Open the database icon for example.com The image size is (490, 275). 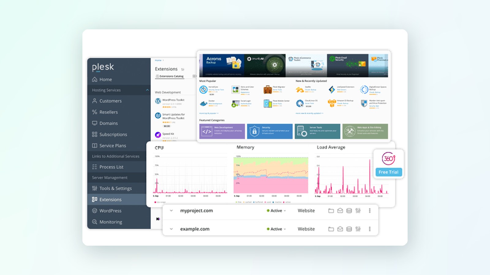349,229
